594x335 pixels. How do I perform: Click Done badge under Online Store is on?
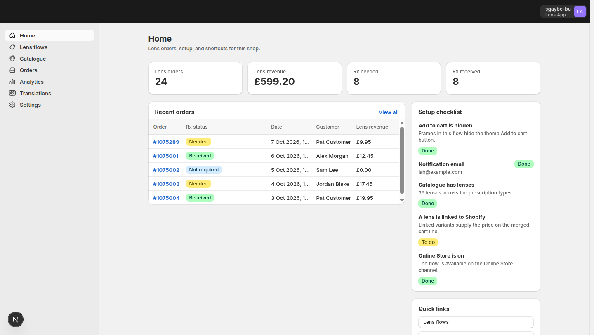pos(428,281)
